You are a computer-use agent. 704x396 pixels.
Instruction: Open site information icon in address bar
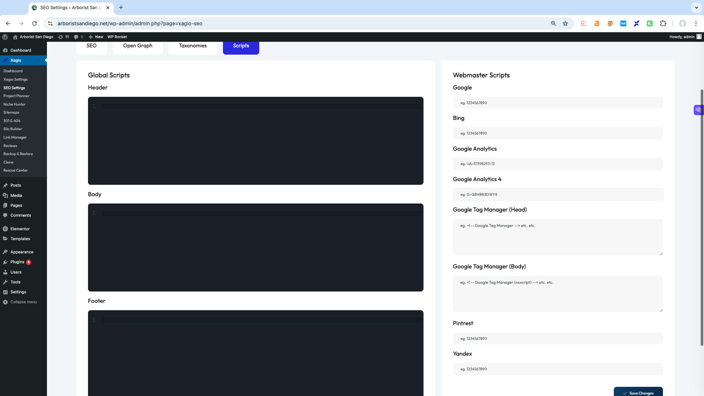(x=50, y=23)
